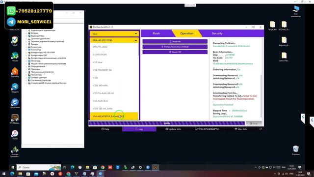This screenshot has width=314, height=177.
Task: Select Сетевые адаптеры in Device Manager
Action: [39, 78]
